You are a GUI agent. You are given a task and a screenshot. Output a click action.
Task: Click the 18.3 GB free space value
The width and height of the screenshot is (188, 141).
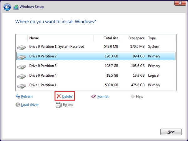[x=139, y=75]
